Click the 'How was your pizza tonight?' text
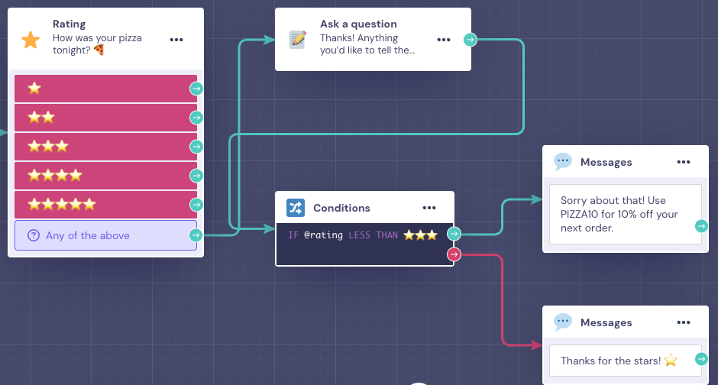The height and width of the screenshot is (385, 718). click(97, 44)
